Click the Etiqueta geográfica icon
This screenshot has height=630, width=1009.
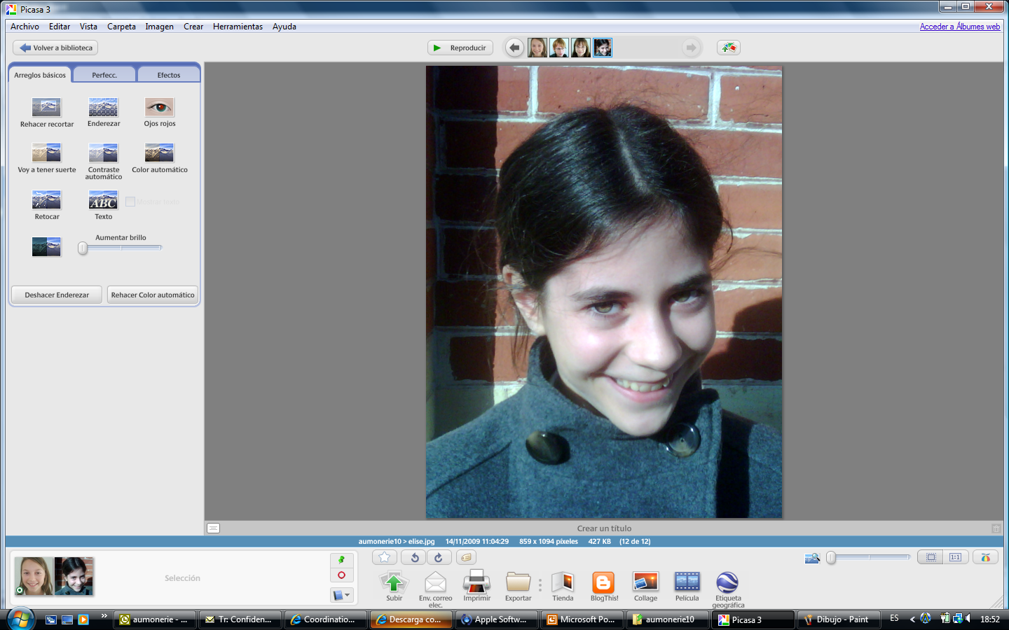[727, 582]
